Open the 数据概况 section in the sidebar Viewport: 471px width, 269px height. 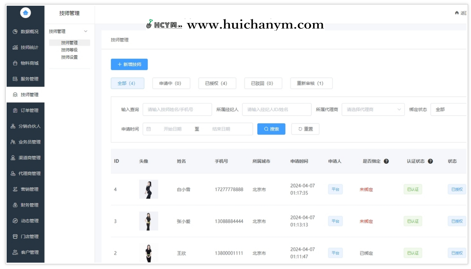26,31
